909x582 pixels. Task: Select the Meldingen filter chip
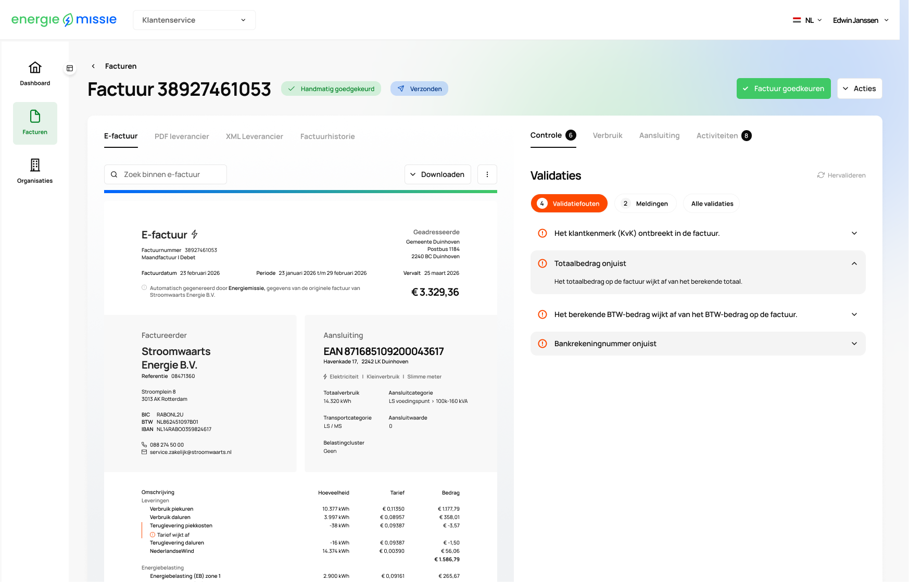(x=646, y=204)
